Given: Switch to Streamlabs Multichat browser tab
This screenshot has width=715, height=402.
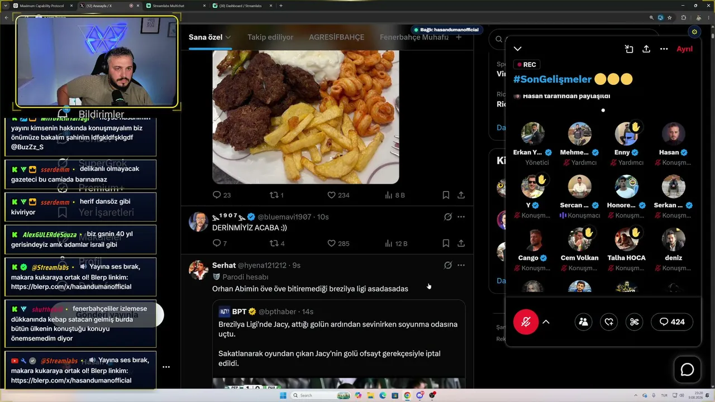Looking at the screenshot, I should click(176, 6).
